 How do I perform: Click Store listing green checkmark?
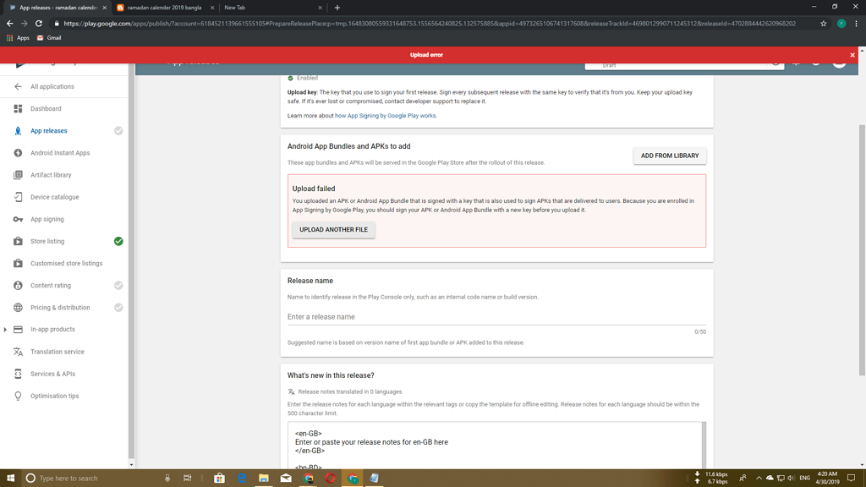point(118,241)
